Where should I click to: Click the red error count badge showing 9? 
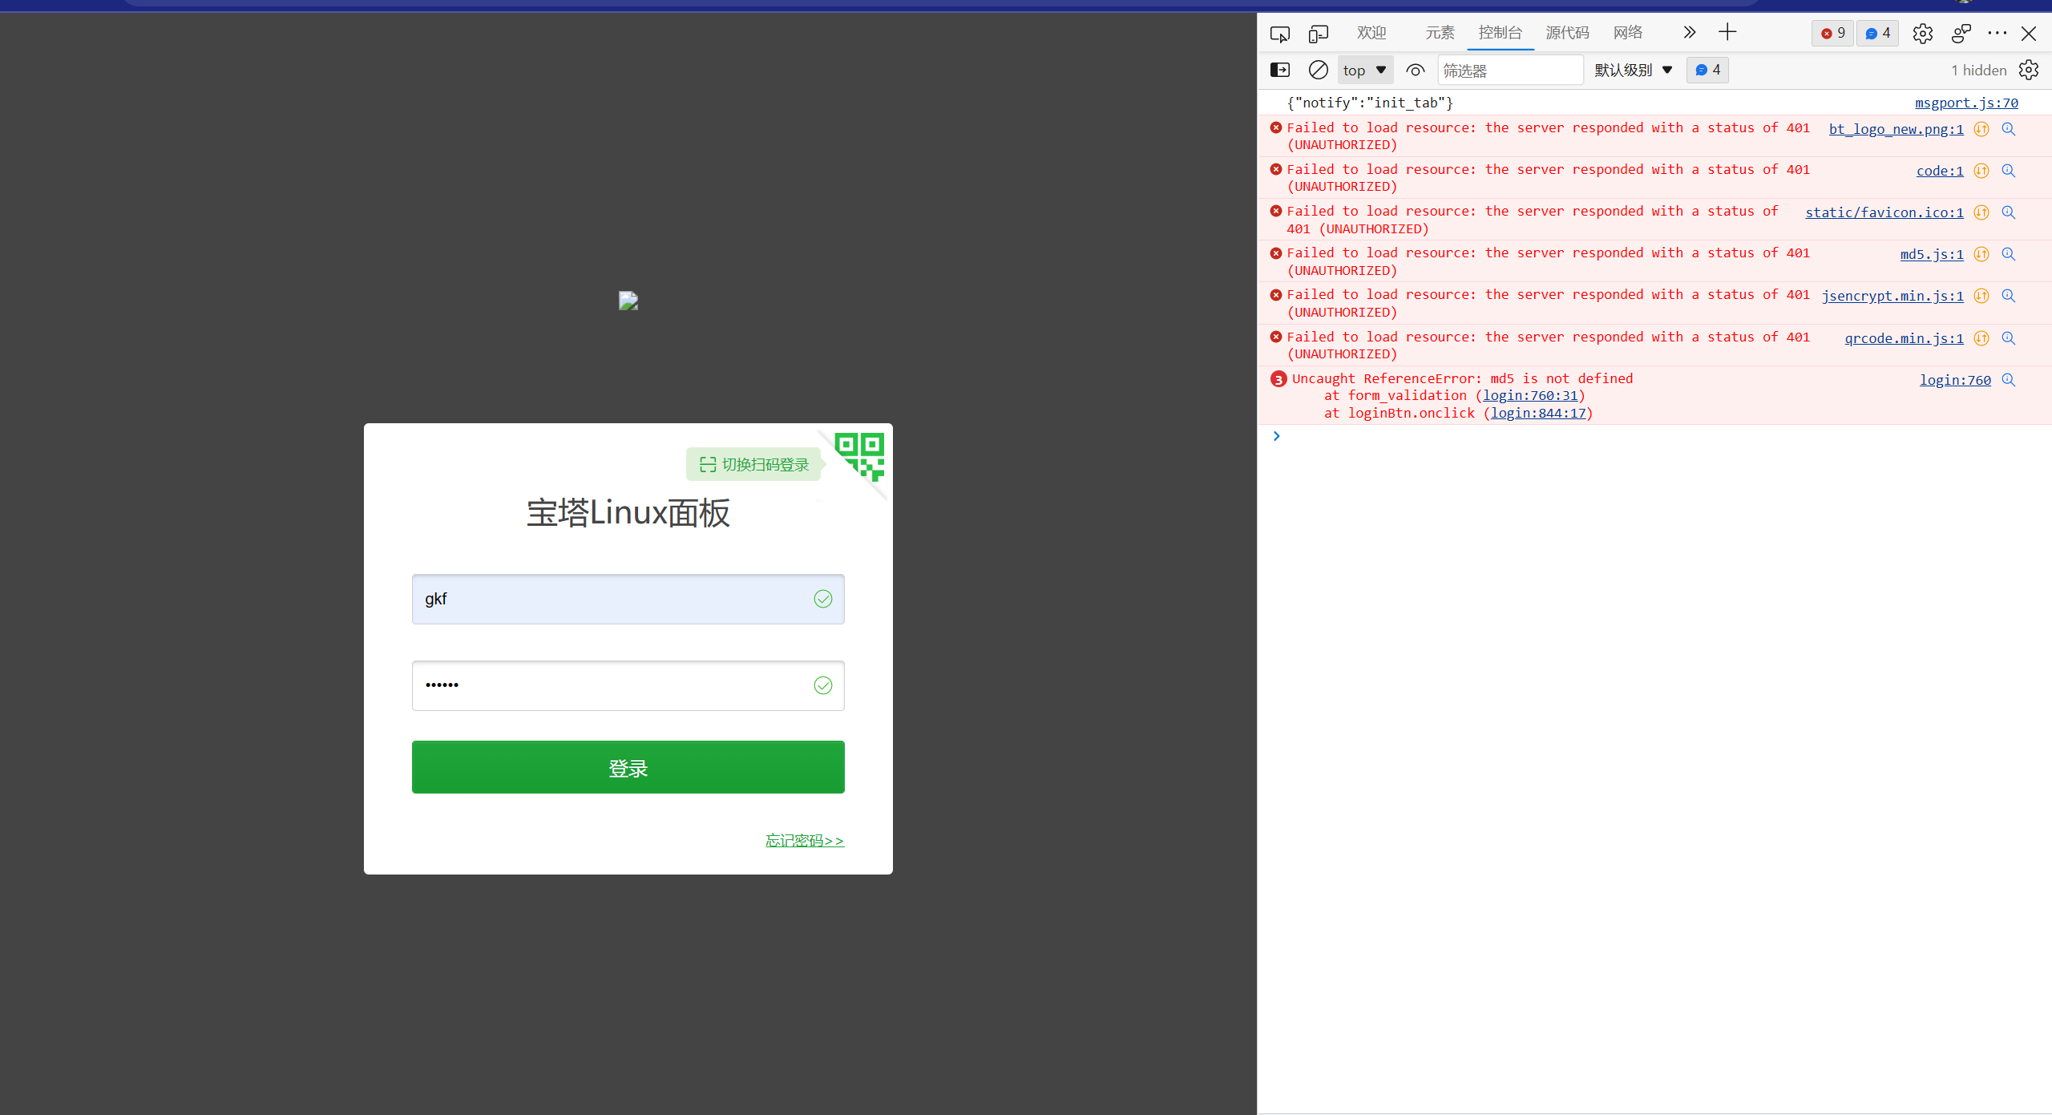click(x=1832, y=33)
